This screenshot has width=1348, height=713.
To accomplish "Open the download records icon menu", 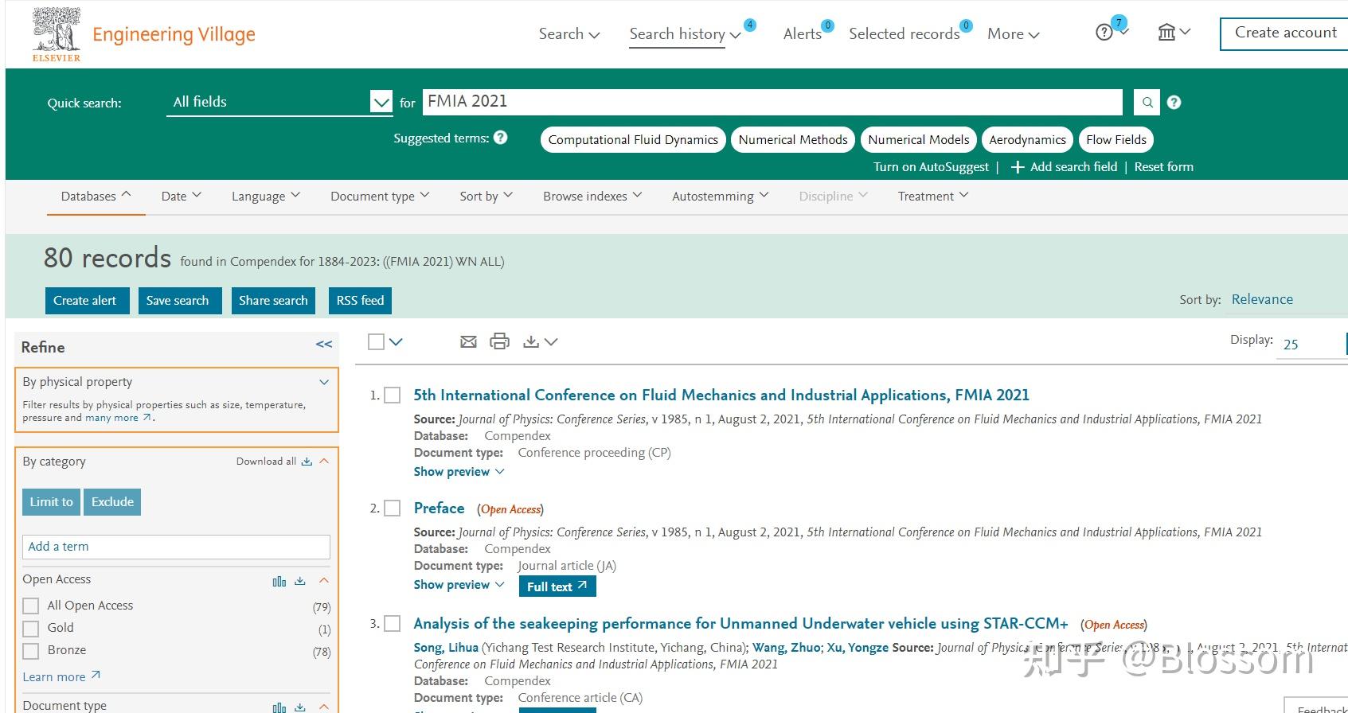I will pyautogui.click(x=540, y=341).
